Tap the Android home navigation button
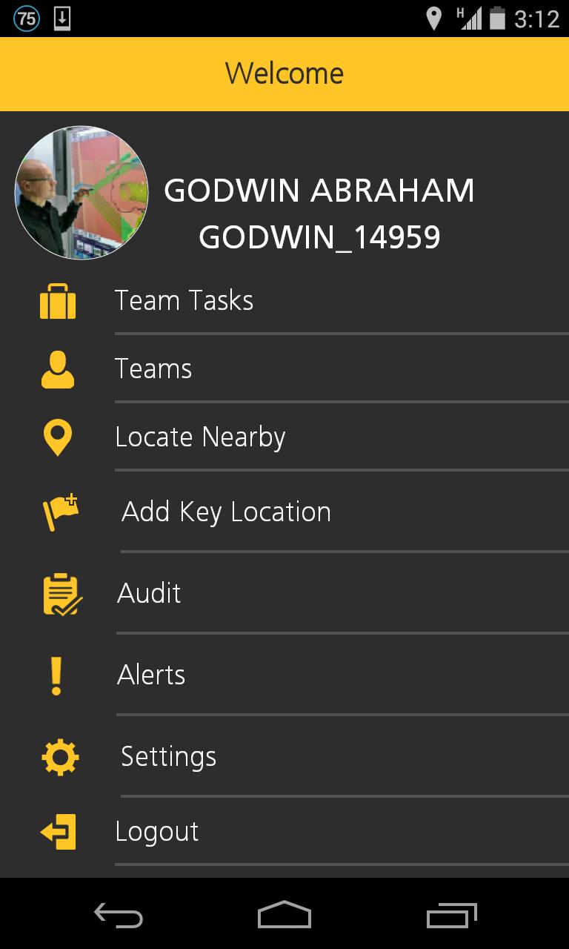Image resolution: width=569 pixels, height=949 pixels. [x=284, y=914]
